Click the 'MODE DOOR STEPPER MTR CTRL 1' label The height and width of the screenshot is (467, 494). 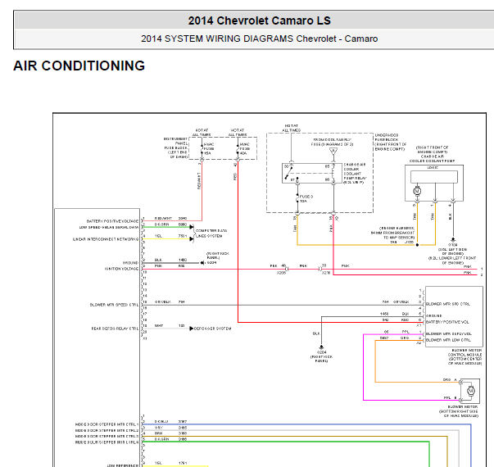click(x=107, y=424)
